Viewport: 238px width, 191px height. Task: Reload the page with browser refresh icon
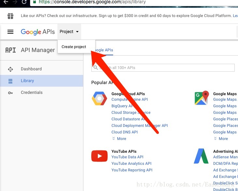[x=24, y=2]
